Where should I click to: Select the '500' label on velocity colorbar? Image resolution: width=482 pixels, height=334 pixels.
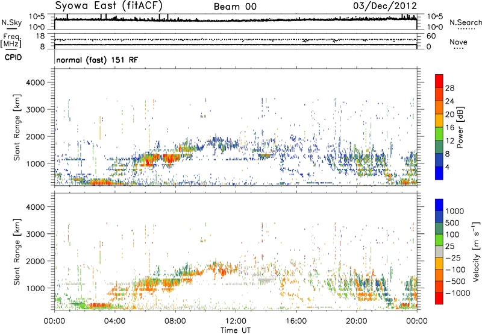(452, 223)
